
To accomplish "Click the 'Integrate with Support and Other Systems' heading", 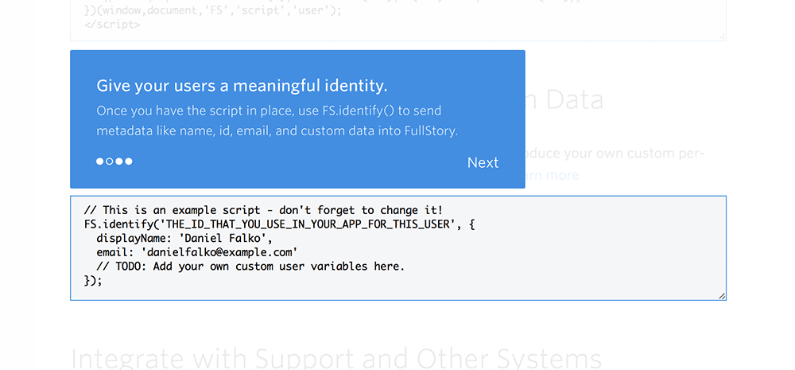I will point(336,358).
